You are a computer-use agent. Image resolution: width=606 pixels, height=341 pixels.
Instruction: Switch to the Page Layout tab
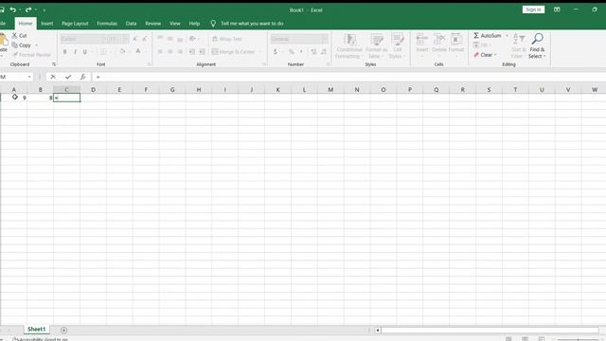(75, 24)
